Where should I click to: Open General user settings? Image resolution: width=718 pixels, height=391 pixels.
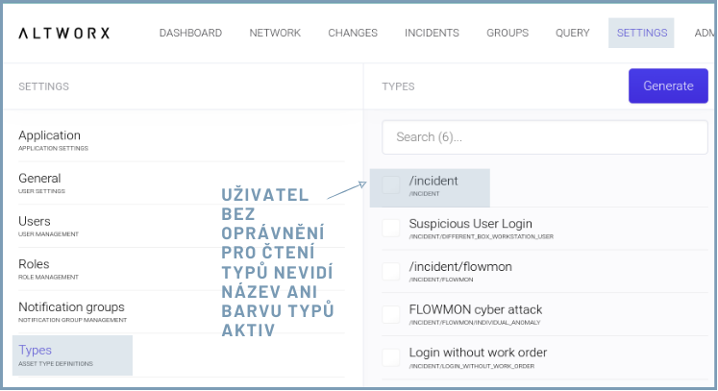(40, 183)
